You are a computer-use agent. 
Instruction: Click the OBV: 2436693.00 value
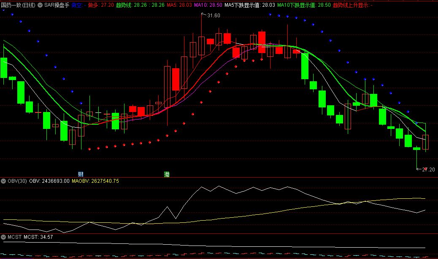tap(49, 181)
